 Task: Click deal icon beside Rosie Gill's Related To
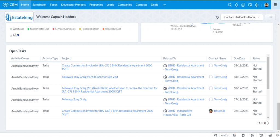[165, 111]
